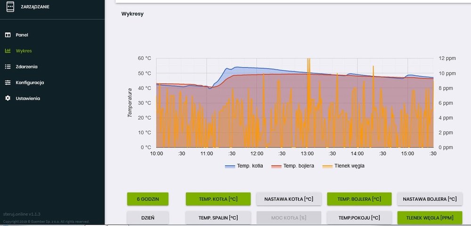Open the Panel menu item
This screenshot has height=226, width=471.
pyautogui.click(x=22, y=35)
